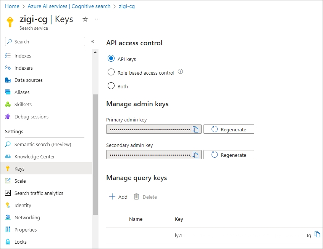Click the Identity key icon
Screen dimensions: 323x249
pyautogui.click(x=8, y=205)
